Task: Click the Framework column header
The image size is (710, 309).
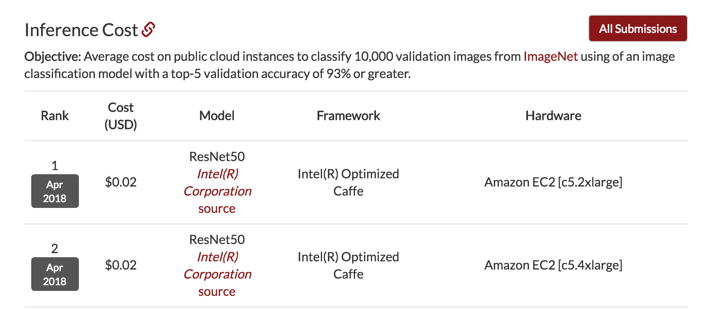Action: 348,116
